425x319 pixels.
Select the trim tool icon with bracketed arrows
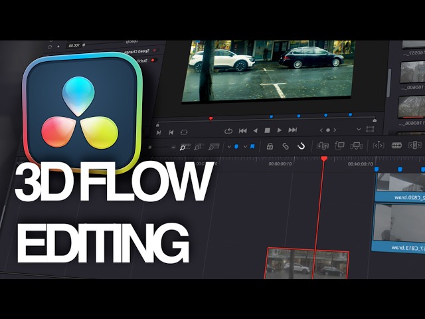point(379,146)
